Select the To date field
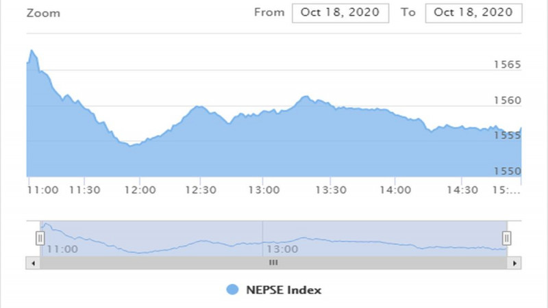 pos(473,13)
